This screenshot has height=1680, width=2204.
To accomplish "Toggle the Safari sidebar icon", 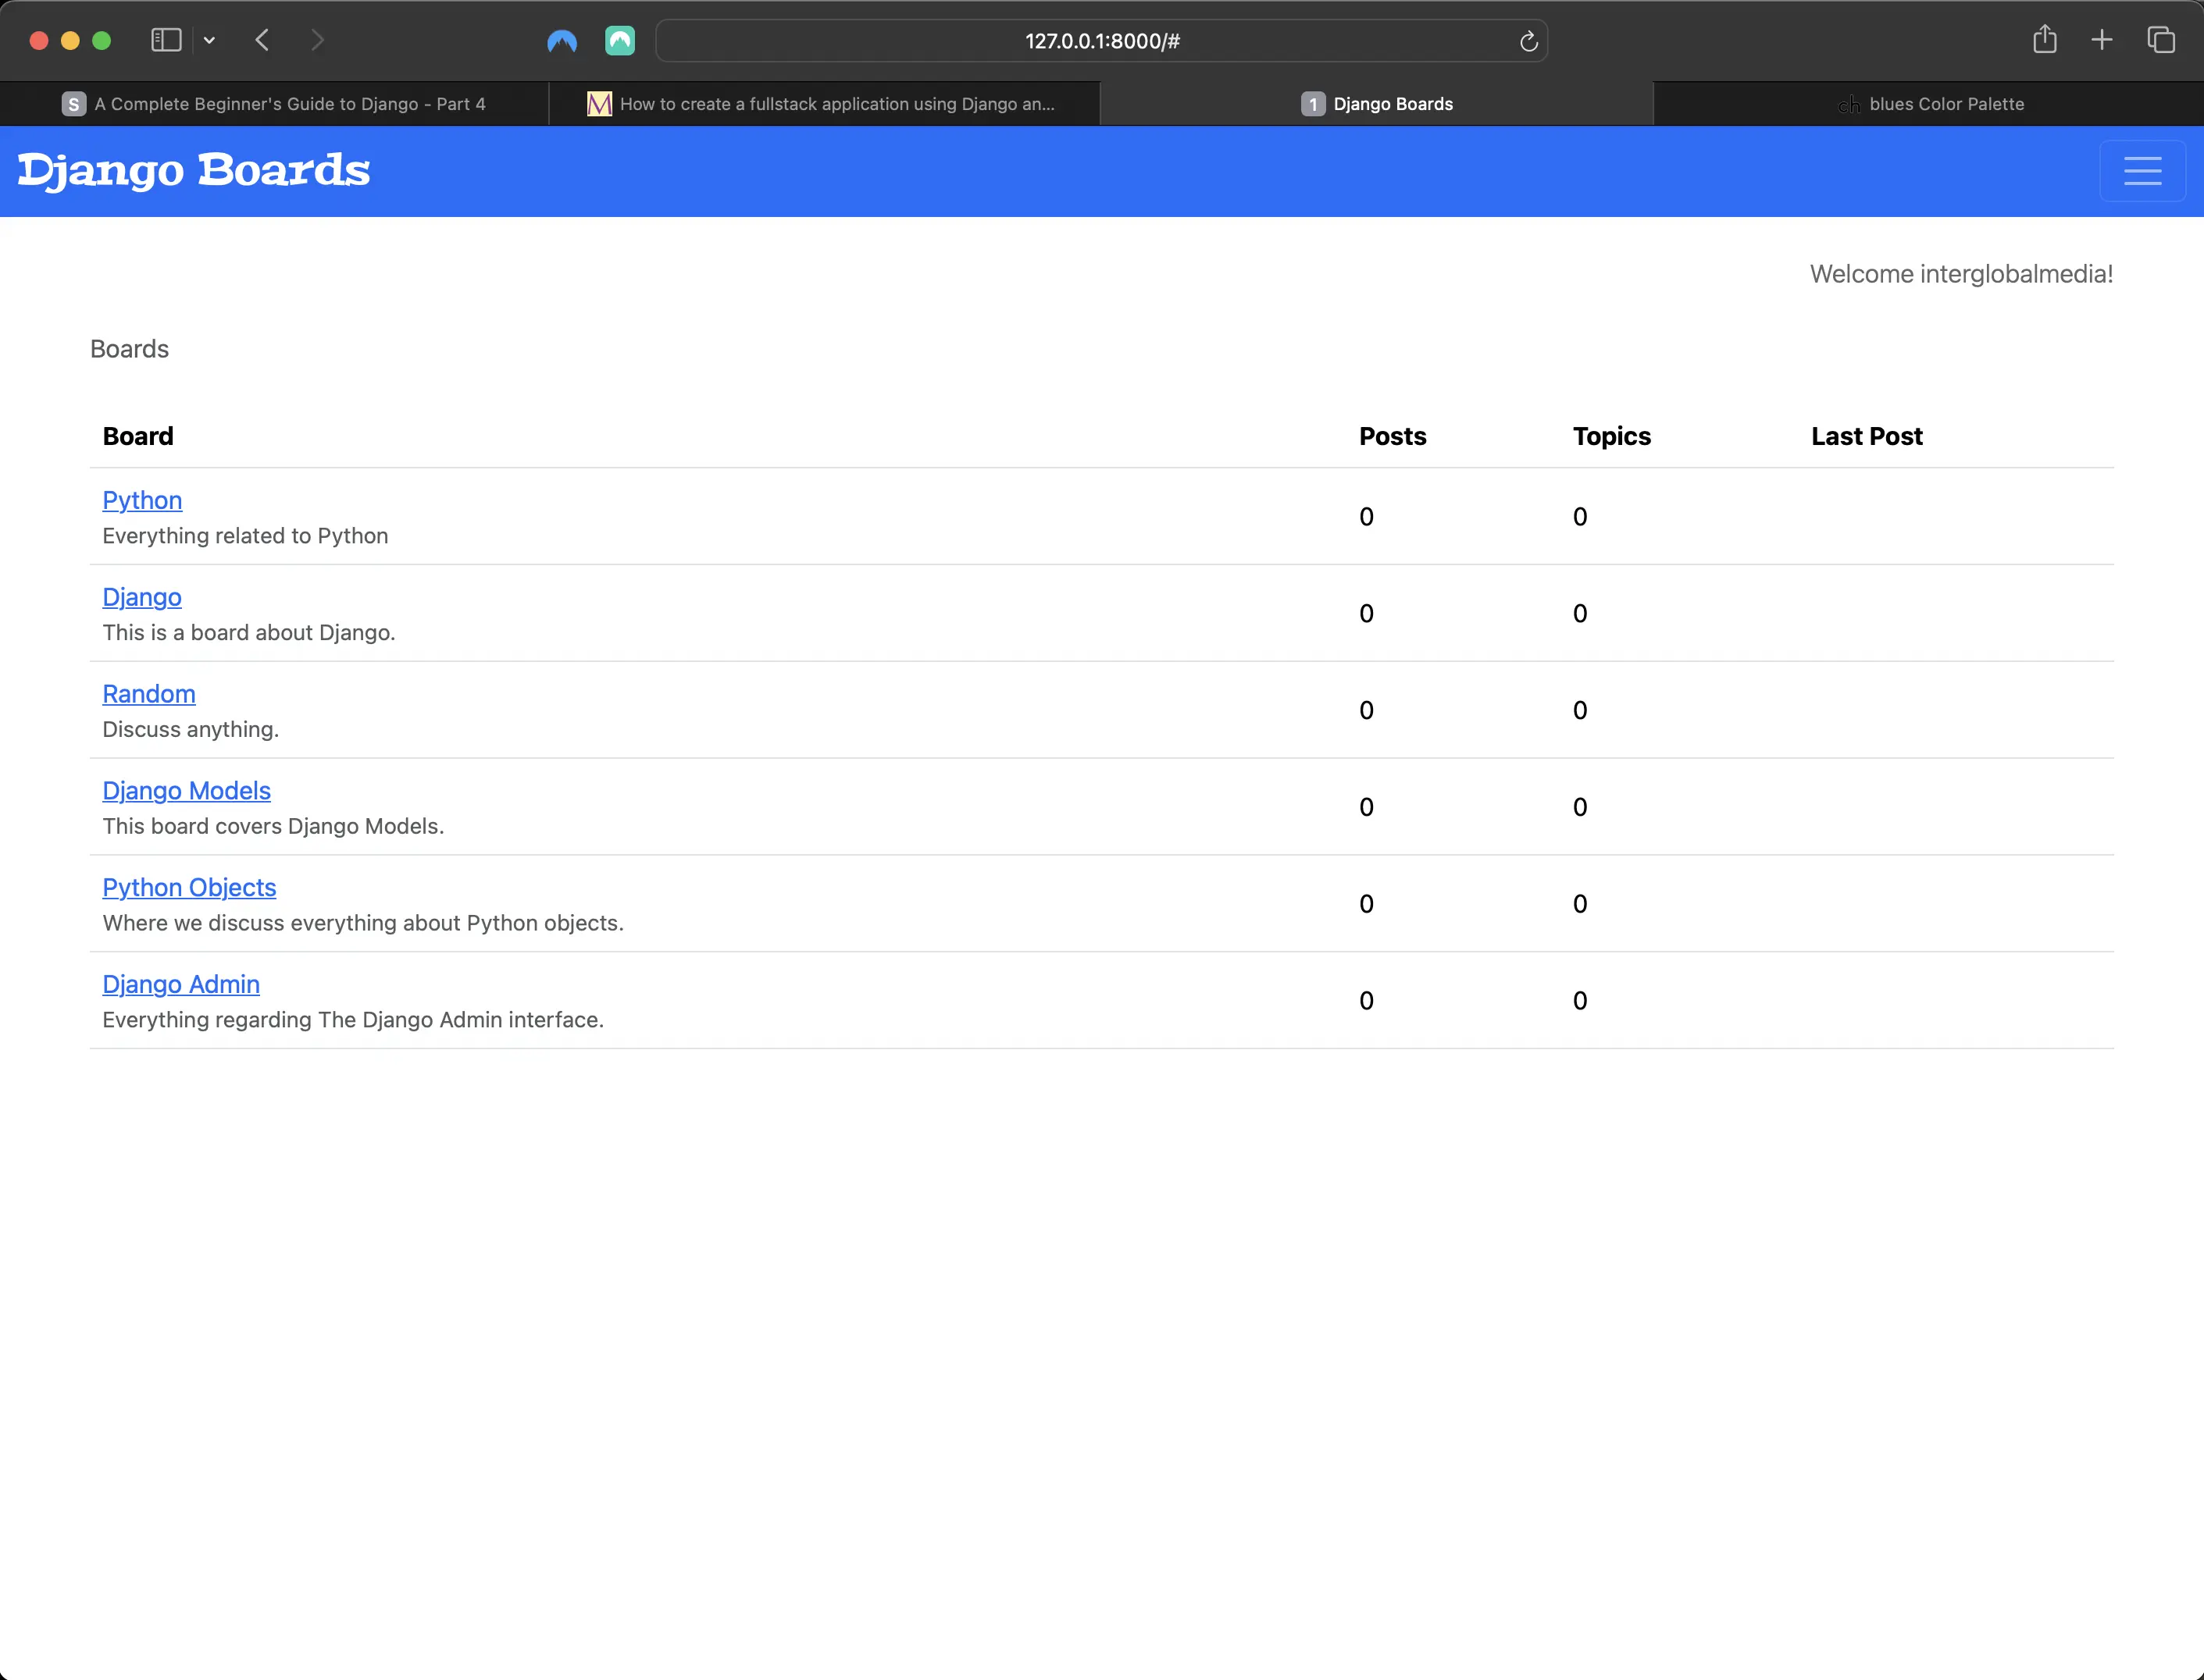I will (165, 40).
